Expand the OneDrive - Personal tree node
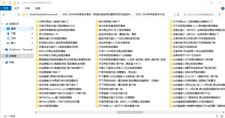The width and height of the screenshot is (225, 118). tap(3, 50)
